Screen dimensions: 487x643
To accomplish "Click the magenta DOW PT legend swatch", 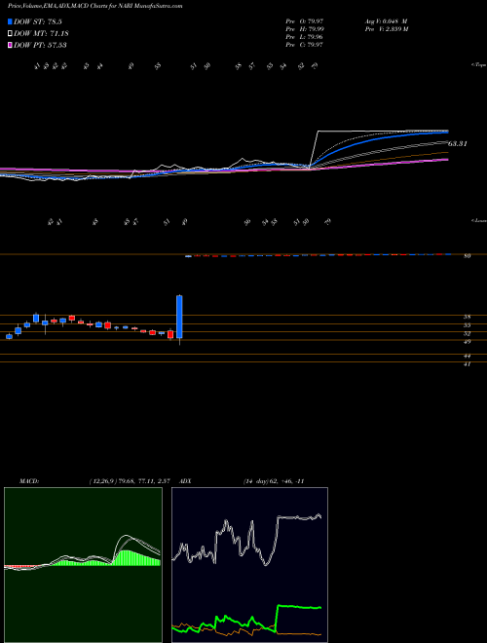I will point(10,45).
